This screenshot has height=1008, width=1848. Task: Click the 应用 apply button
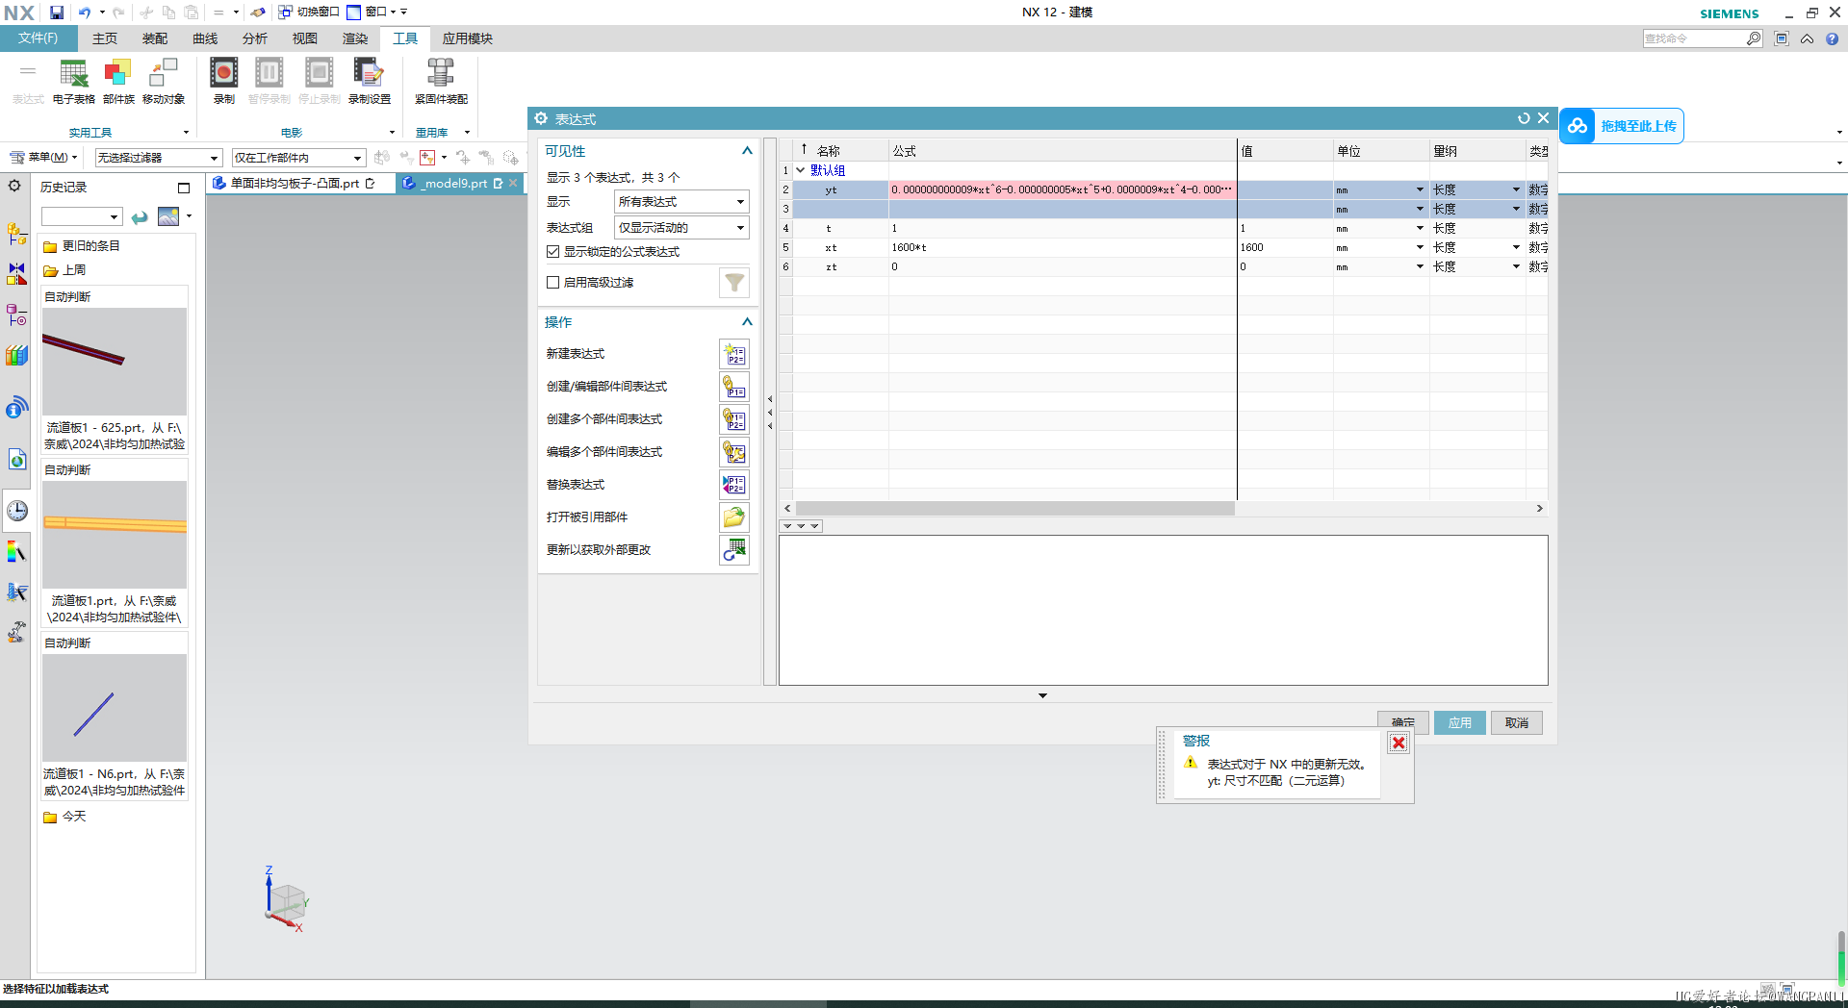[1460, 723]
